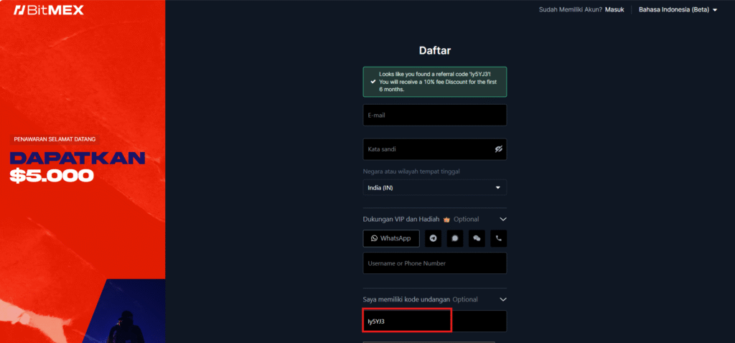This screenshot has width=735, height=343.
Task: Open the India (IN) country dropdown
Action: click(434, 188)
